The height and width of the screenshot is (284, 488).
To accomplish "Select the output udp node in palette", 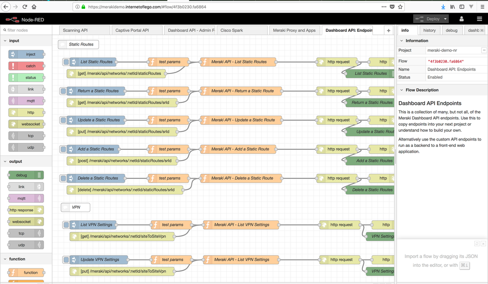I will [26, 245].
